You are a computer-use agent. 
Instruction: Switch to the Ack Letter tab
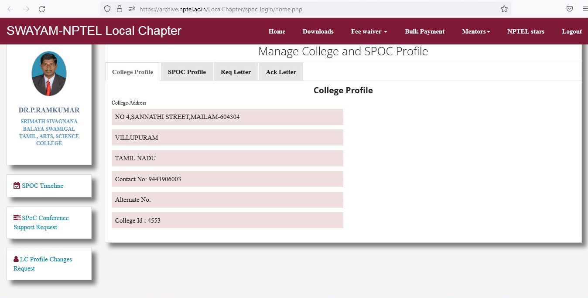pos(281,72)
